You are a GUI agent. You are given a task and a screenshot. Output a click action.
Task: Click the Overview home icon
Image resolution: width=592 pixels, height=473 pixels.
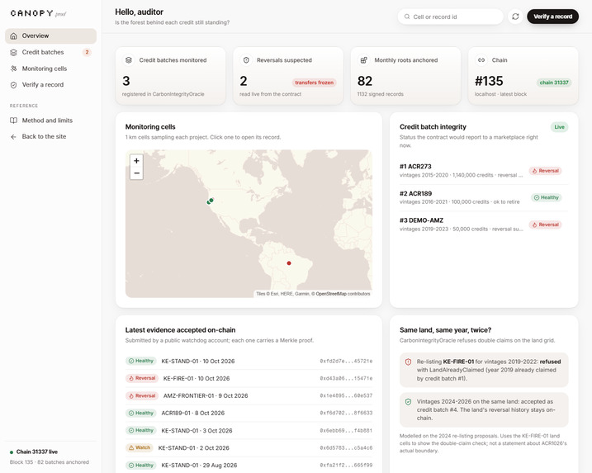tap(13, 35)
